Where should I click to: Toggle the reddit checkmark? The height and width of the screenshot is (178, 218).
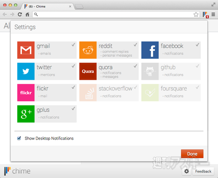(x=135, y=45)
